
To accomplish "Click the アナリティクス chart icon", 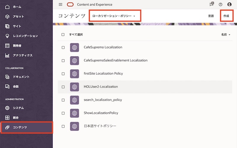I will click(x=7, y=55).
